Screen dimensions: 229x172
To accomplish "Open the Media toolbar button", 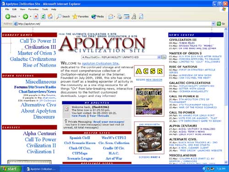I will tap(98, 17).
